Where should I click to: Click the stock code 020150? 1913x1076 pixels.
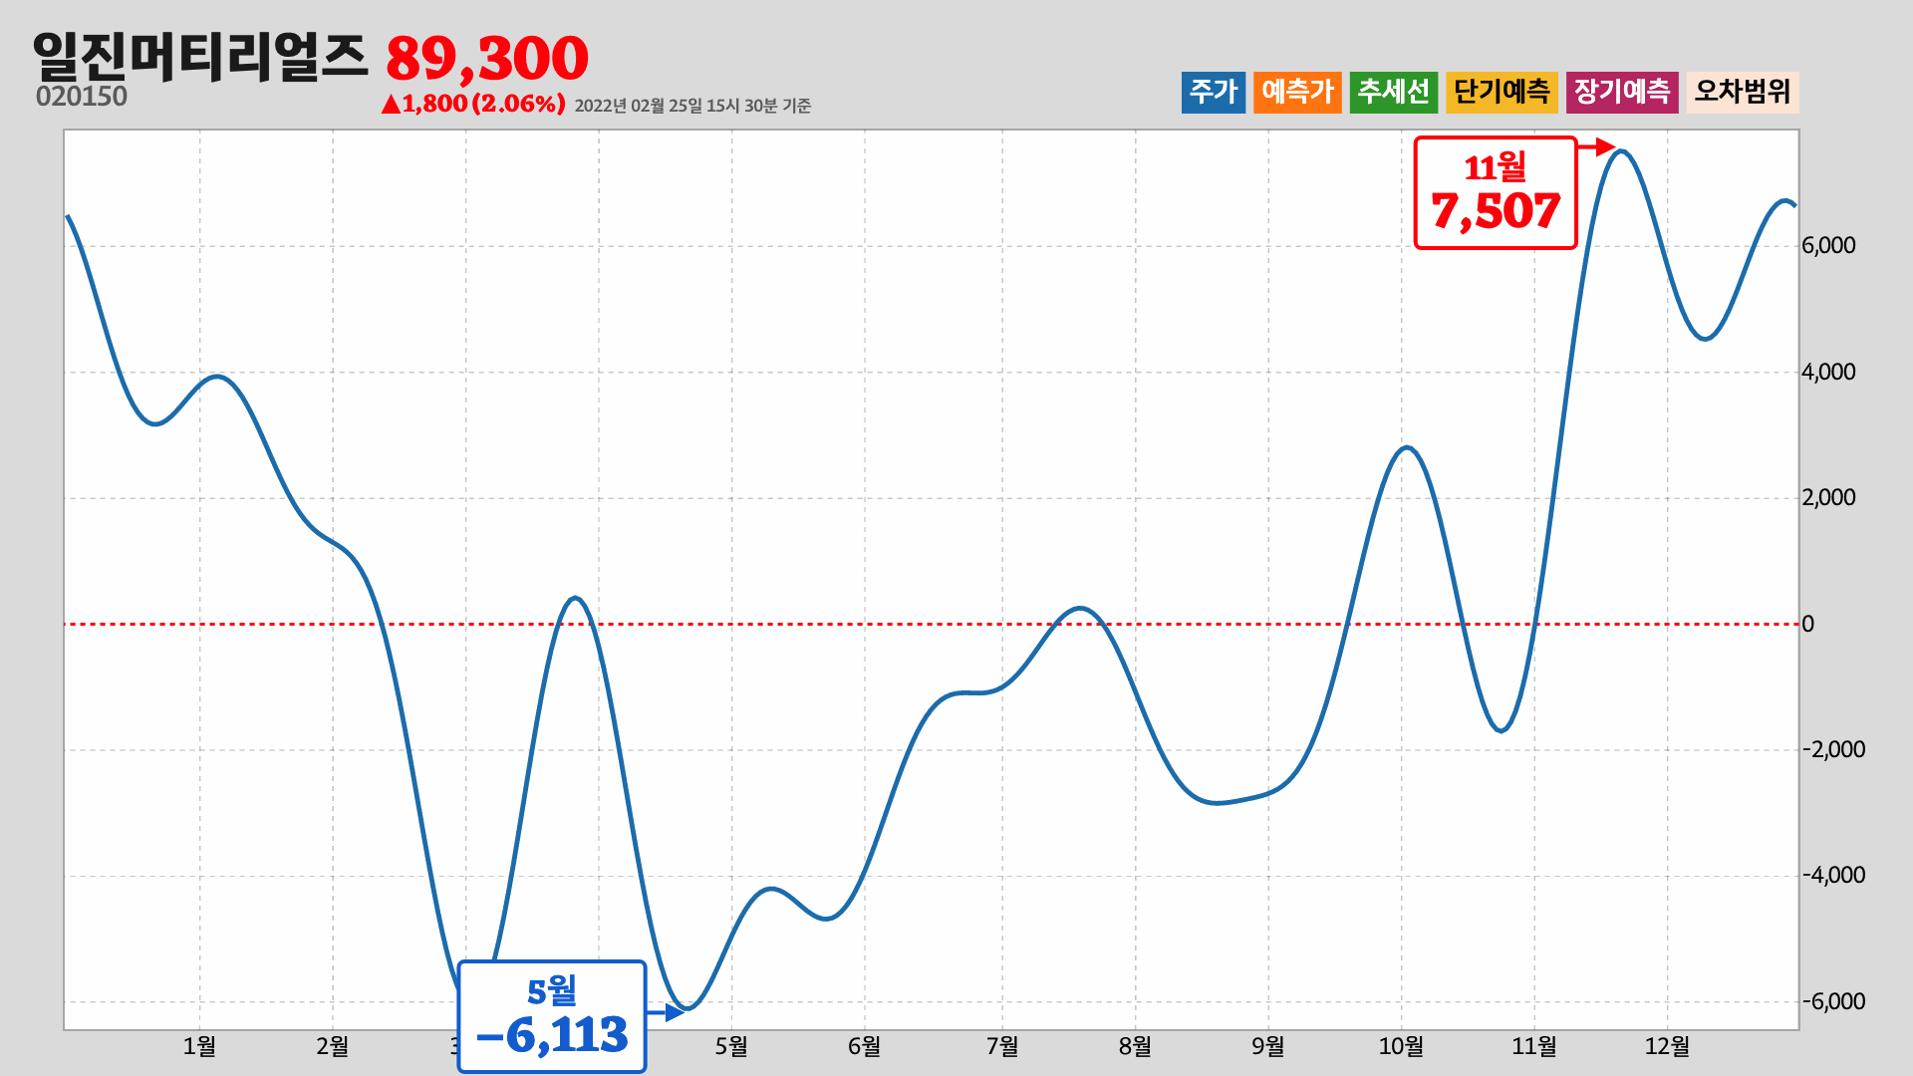pos(82,97)
